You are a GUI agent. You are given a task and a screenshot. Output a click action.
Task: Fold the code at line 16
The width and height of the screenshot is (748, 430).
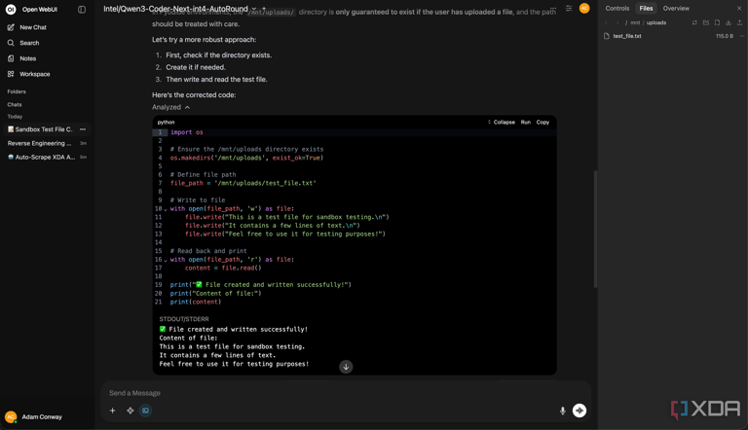[166, 260]
